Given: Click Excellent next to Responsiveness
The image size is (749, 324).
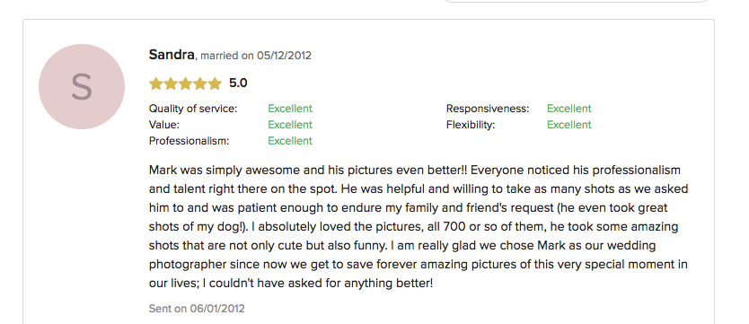Looking at the screenshot, I should [x=569, y=109].
